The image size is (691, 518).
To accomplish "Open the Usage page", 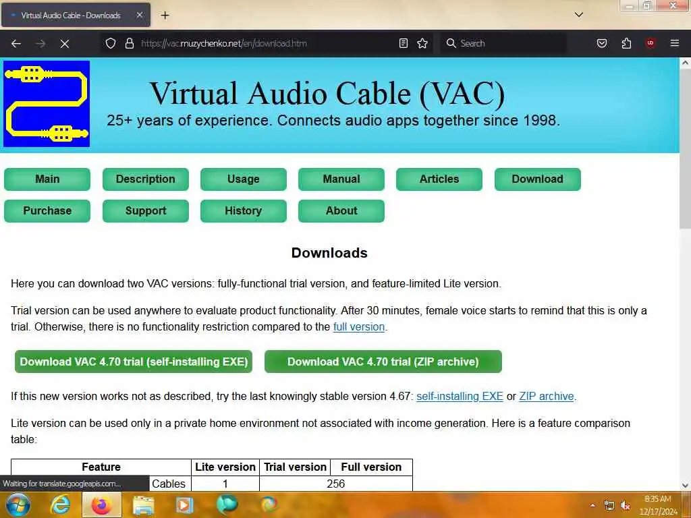I will tap(243, 179).
